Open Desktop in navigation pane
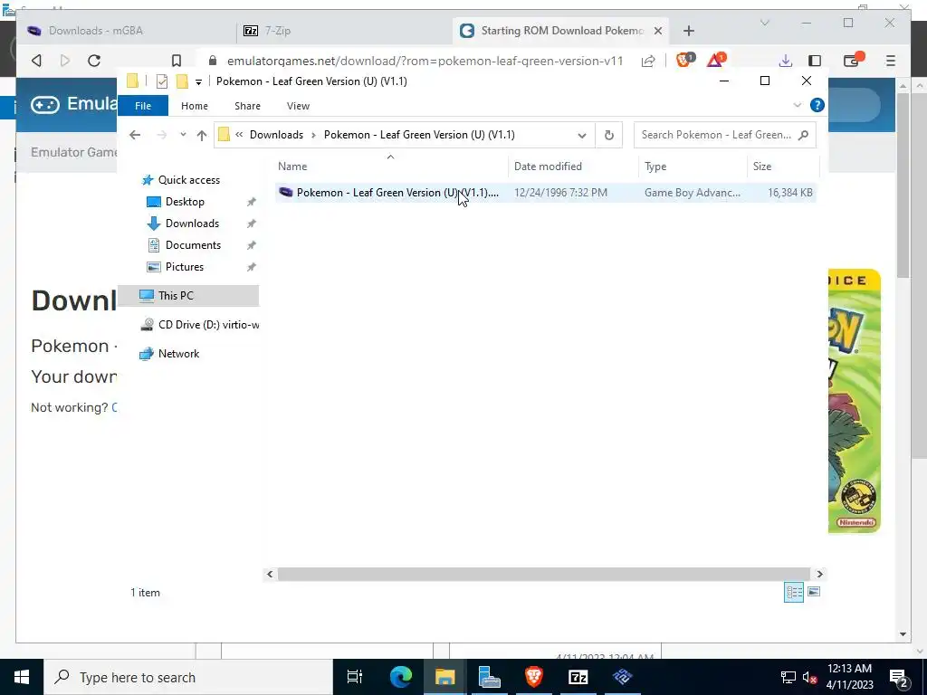Screen dimensions: 927x695 [x=185, y=202]
